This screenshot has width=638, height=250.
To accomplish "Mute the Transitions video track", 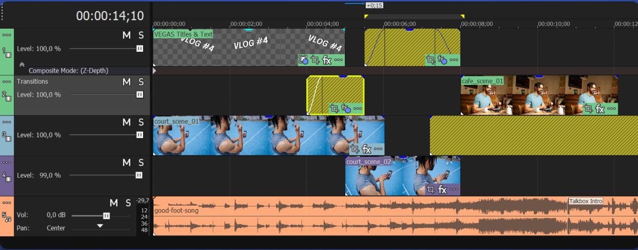I will point(126,82).
